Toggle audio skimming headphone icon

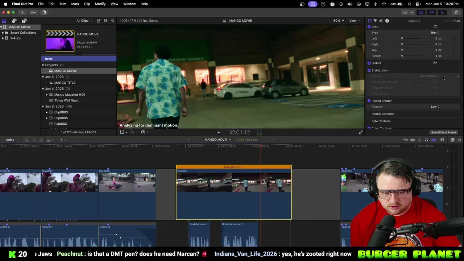coord(426,140)
